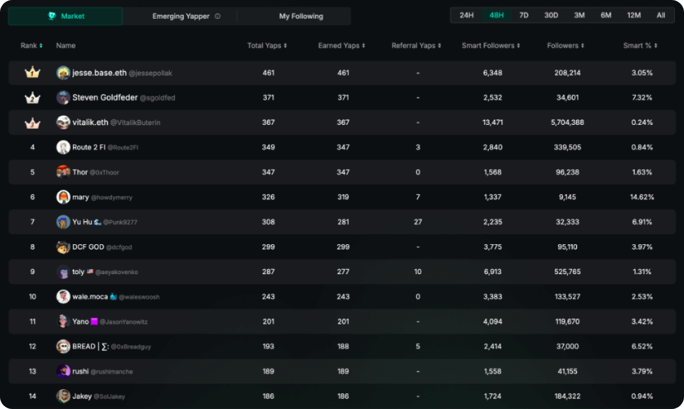
Task: Click the second-place silver crown icon
Action: (x=32, y=97)
